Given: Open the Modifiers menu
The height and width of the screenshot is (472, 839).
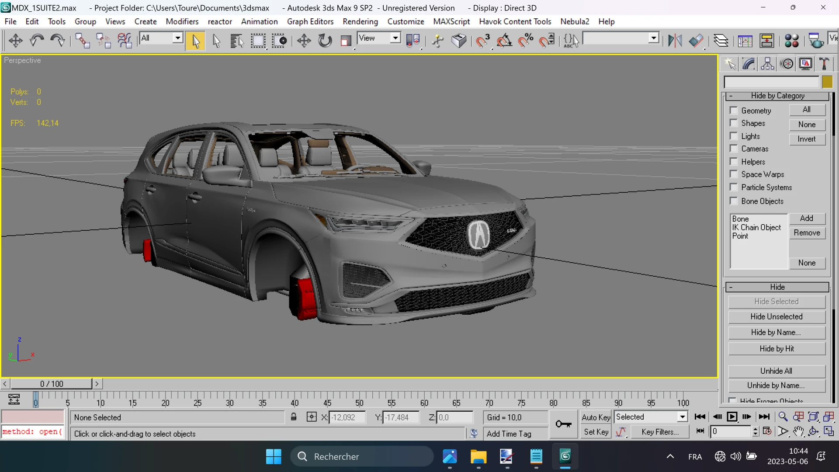Looking at the screenshot, I should tap(182, 21).
